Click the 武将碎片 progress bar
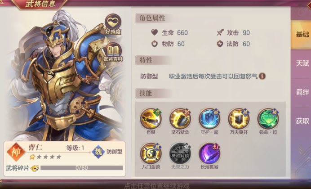Screen dimensions: 311x189 pos(82,168)
